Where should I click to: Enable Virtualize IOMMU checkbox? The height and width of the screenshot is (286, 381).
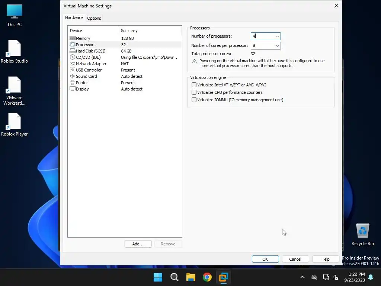(194, 100)
